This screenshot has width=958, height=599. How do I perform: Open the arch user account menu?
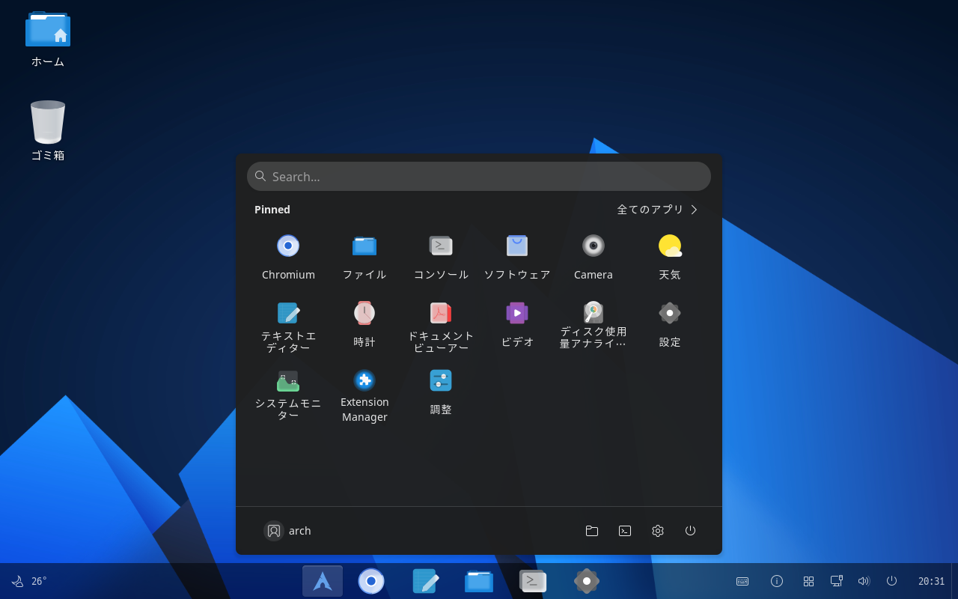[x=288, y=531]
